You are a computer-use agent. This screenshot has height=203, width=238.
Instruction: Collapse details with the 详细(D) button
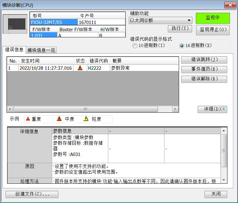pyautogui.click(x=212, y=109)
